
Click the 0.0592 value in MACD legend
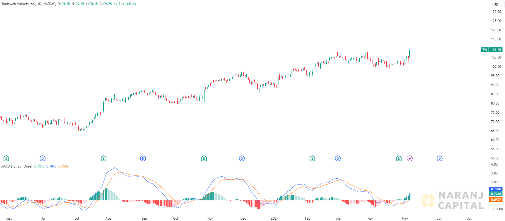tap(63, 166)
